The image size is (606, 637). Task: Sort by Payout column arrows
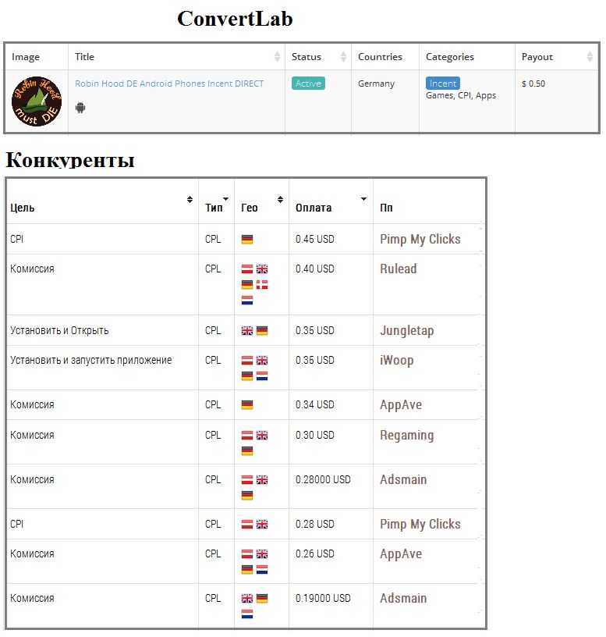(590, 56)
